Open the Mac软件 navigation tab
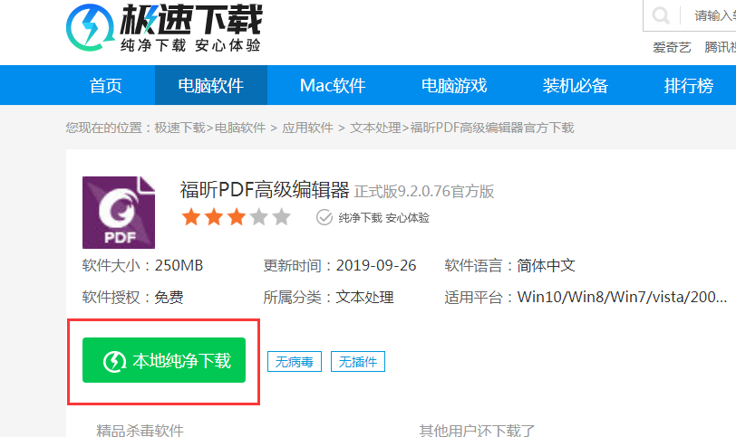This screenshot has width=736, height=437. click(x=333, y=85)
